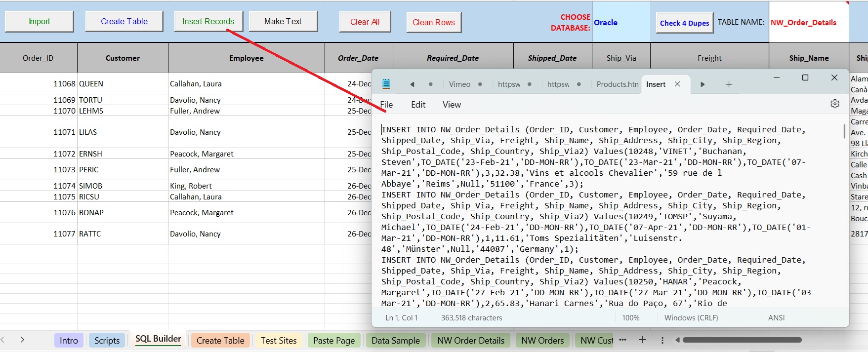868x352 pixels.
Task: Click the ANSI encoding indicator
Action: (776, 318)
